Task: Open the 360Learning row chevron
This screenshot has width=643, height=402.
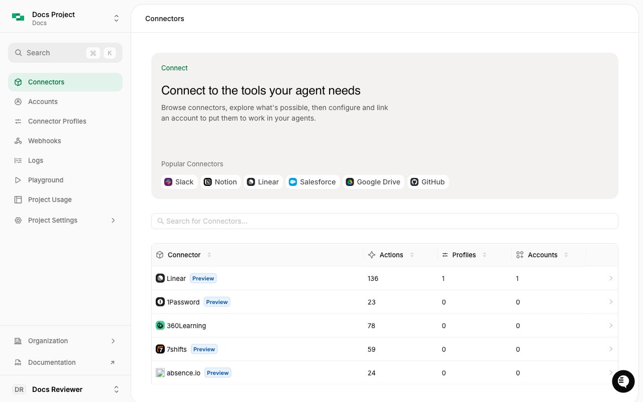Action: pos(611,326)
